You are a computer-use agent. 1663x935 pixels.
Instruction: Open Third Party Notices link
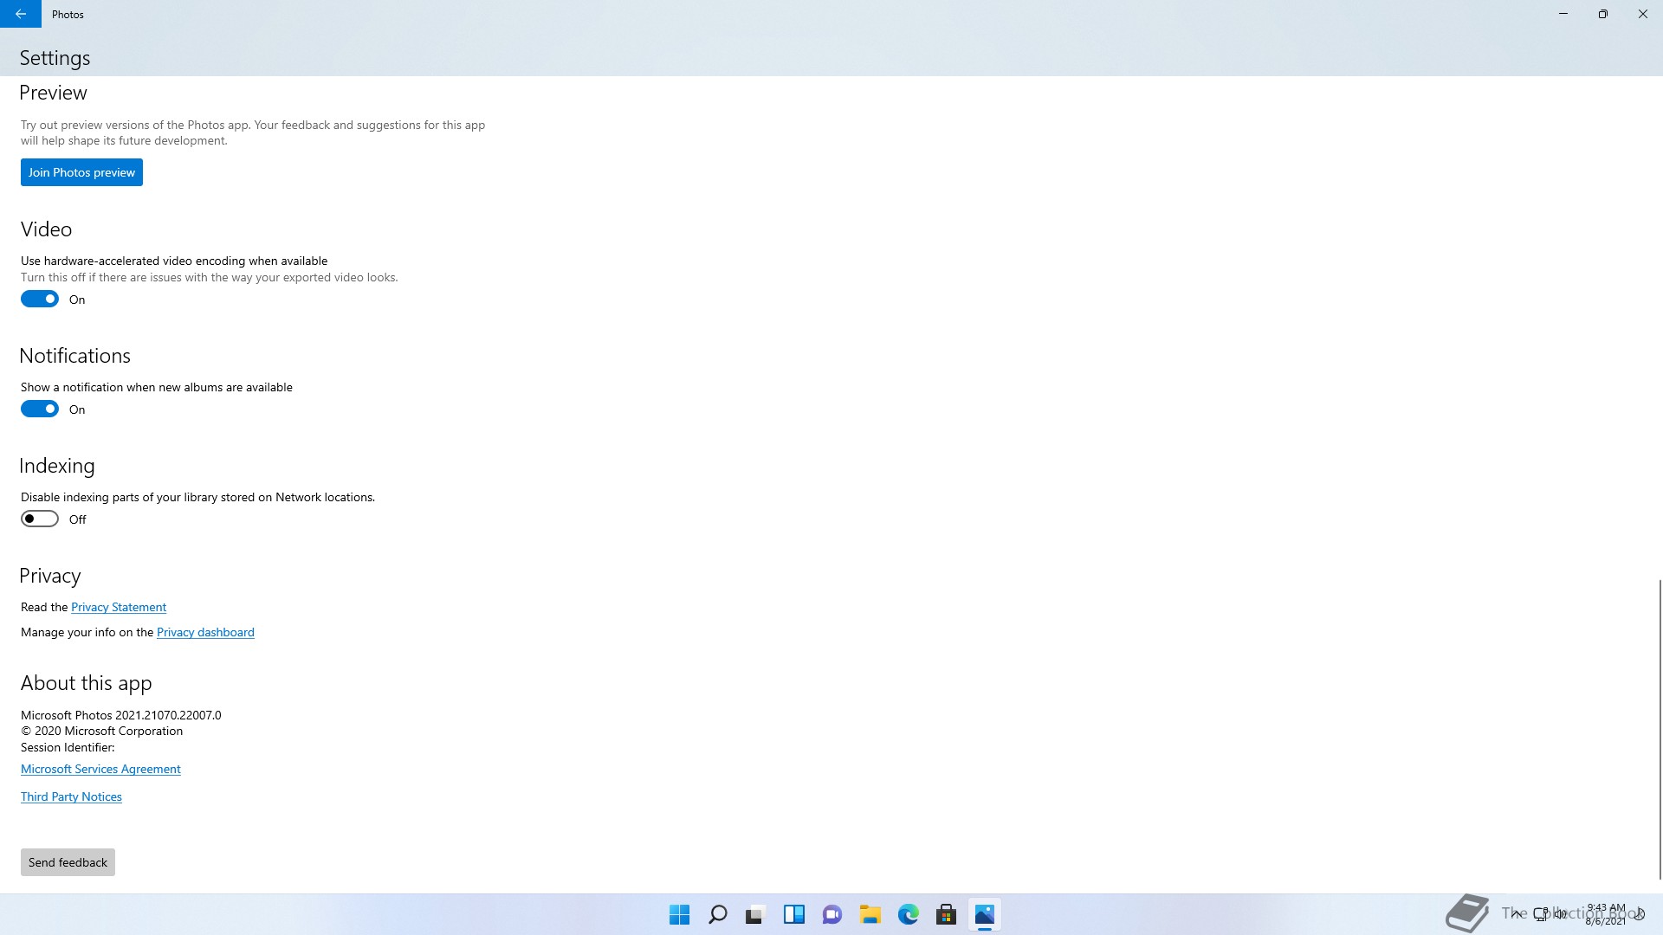[x=71, y=797]
